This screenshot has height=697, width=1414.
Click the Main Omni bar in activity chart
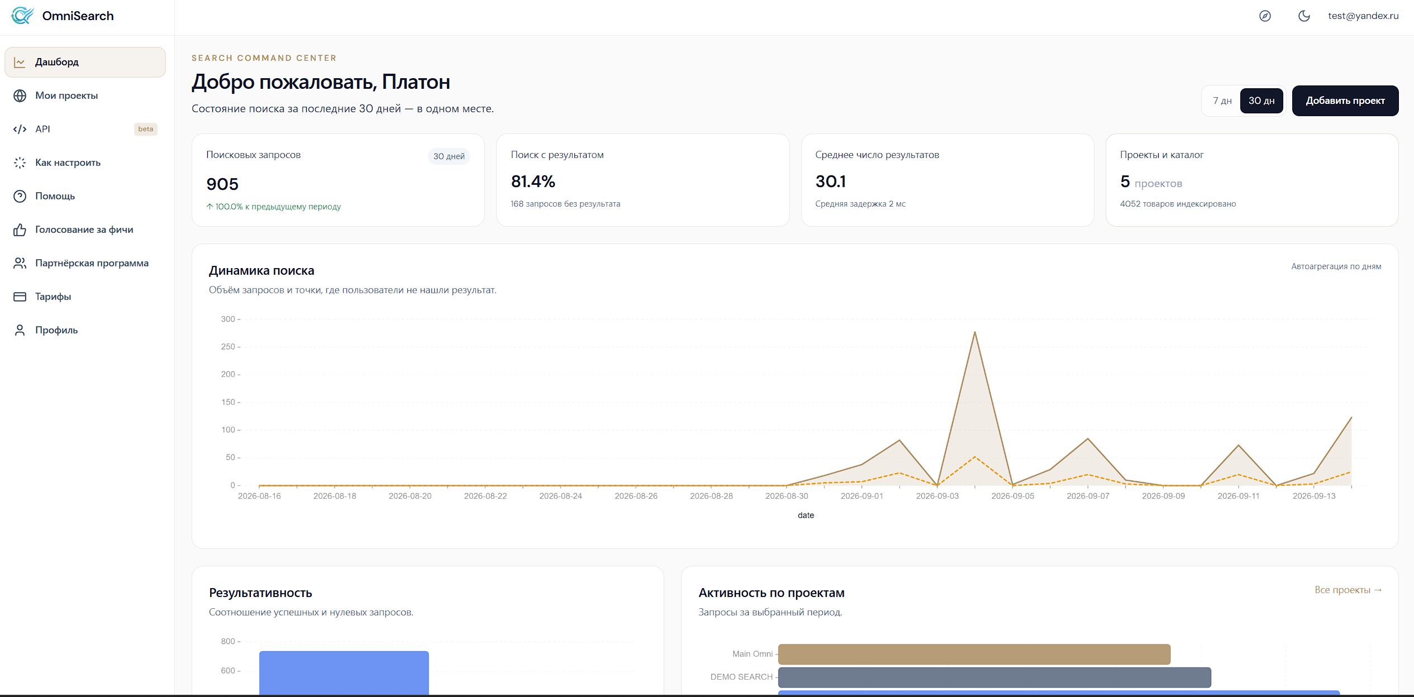[974, 654]
